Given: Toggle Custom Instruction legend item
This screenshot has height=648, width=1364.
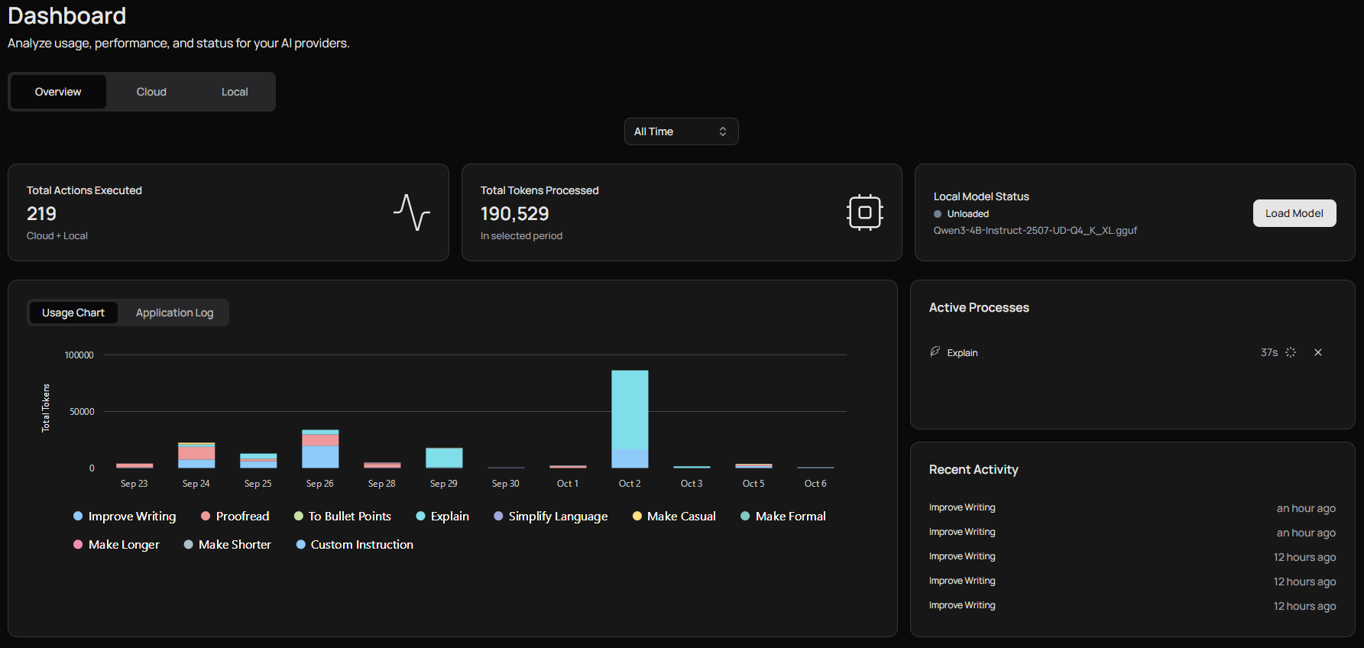Looking at the screenshot, I should click(355, 545).
